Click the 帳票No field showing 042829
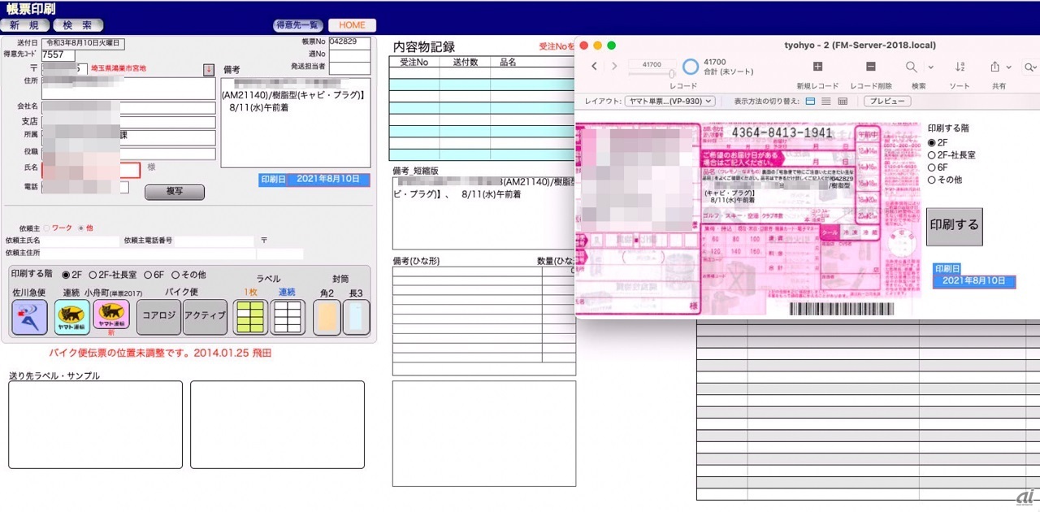Image resolution: width=1040 pixels, height=512 pixels. point(349,43)
